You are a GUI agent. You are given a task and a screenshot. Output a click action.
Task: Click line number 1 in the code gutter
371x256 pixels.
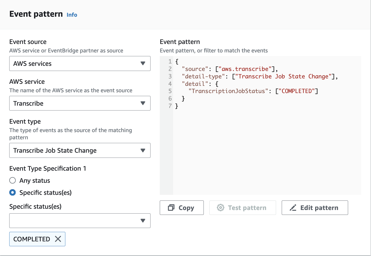pyautogui.click(x=170, y=61)
